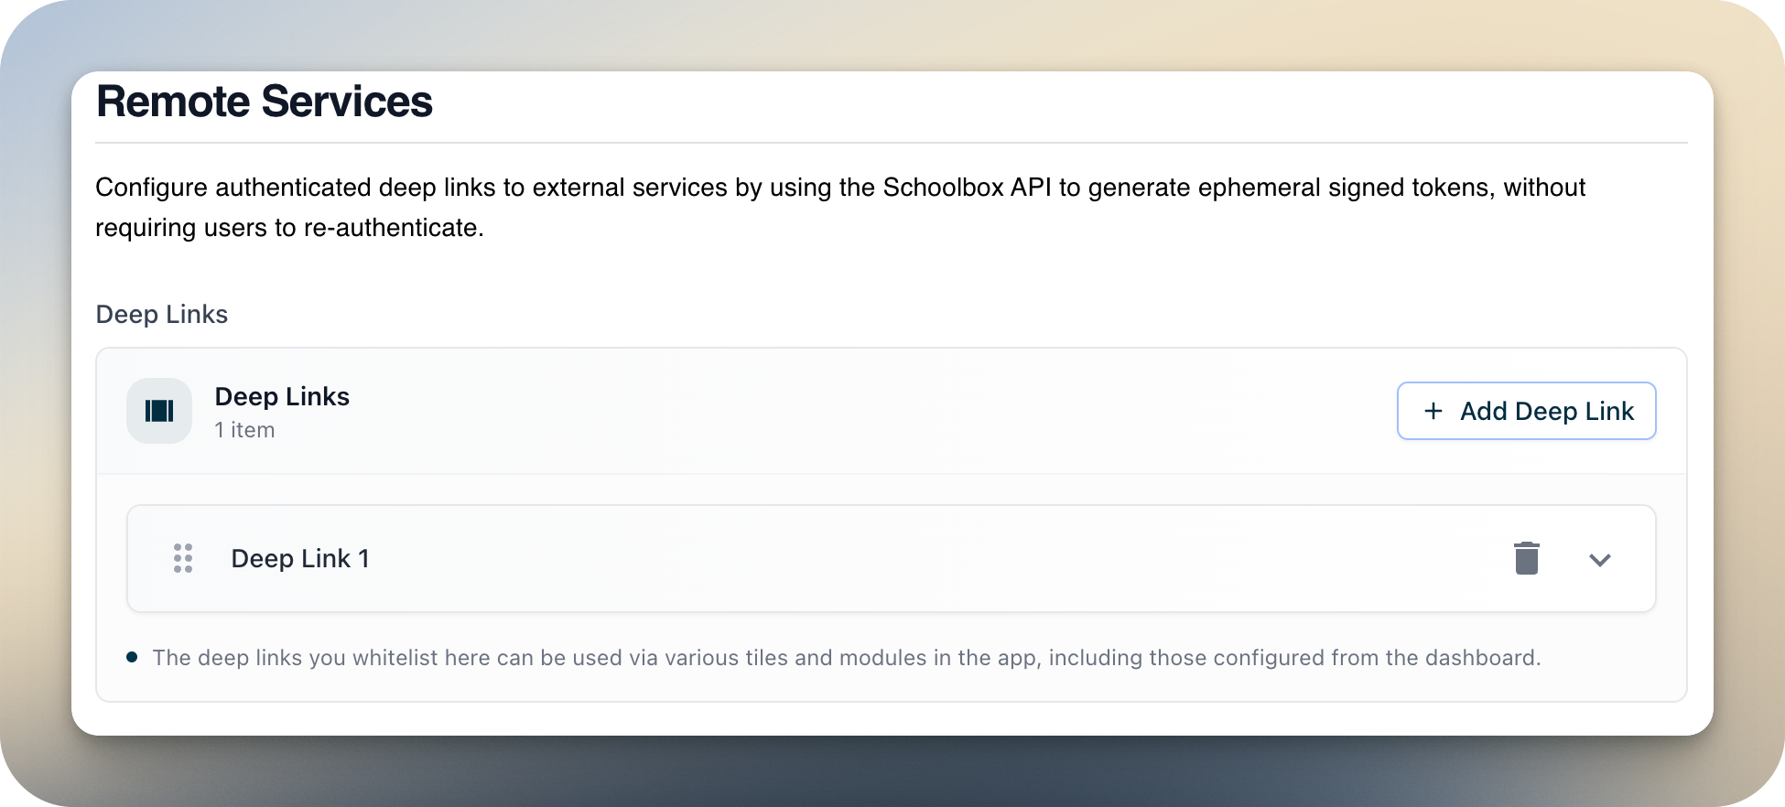Delete Deep Link 1 with the trash icon
The width and height of the screenshot is (1785, 807).
click(x=1526, y=558)
